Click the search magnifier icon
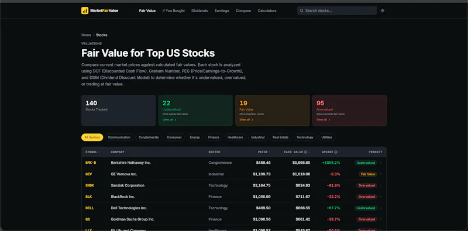The height and width of the screenshot is (231, 468). [302, 11]
